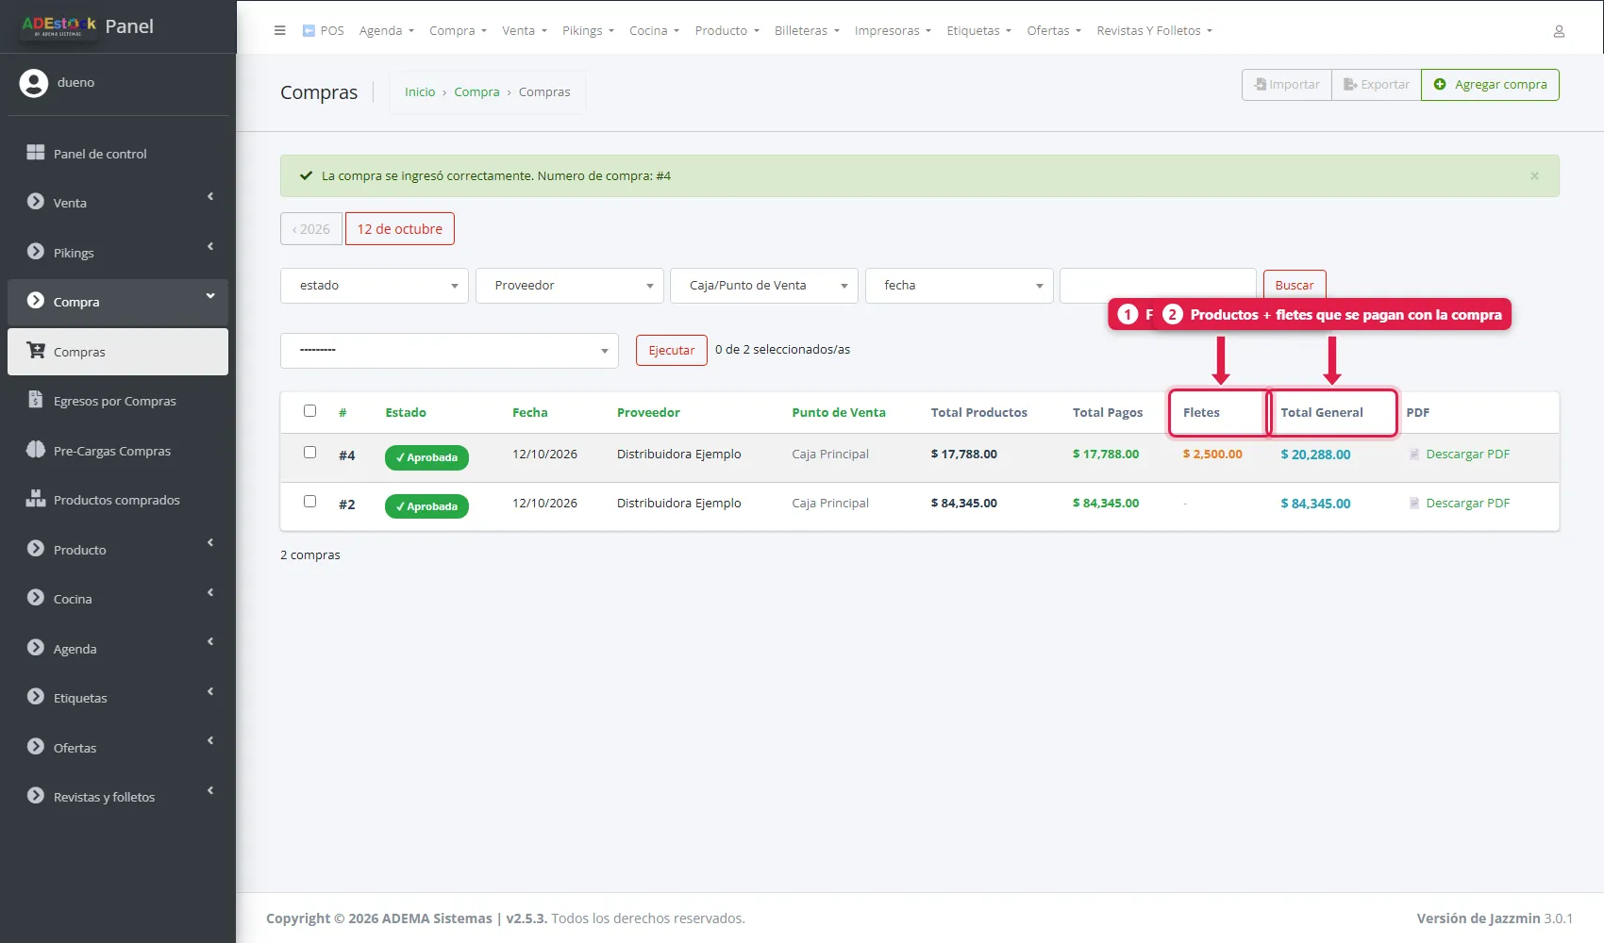1604x943 pixels.
Task: Click the search text input field
Action: click(x=1158, y=286)
